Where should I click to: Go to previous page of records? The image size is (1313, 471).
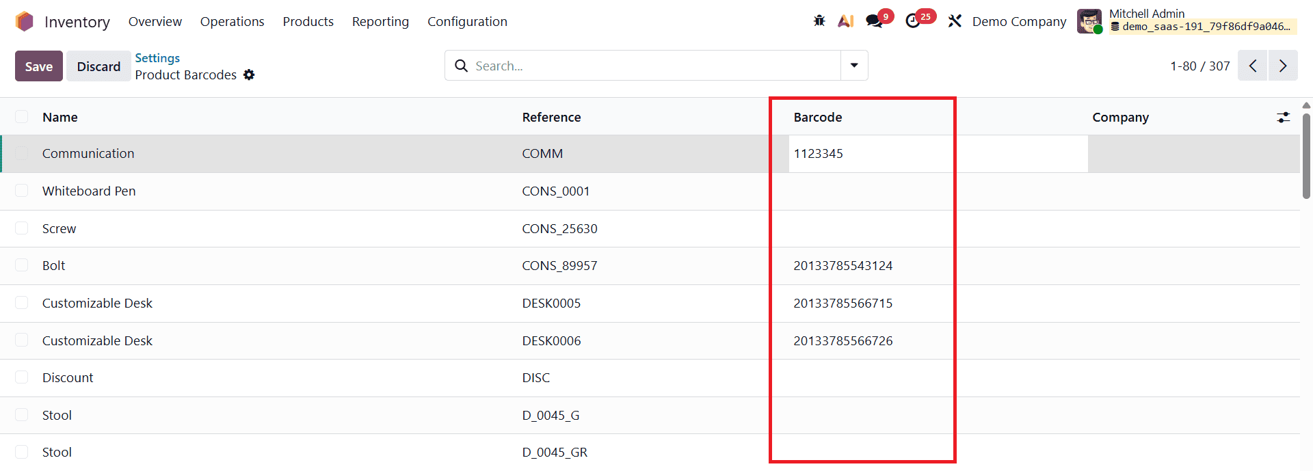tap(1253, 66)
